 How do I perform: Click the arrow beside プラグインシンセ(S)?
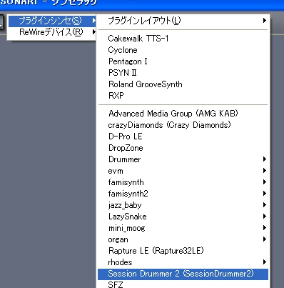94,21
